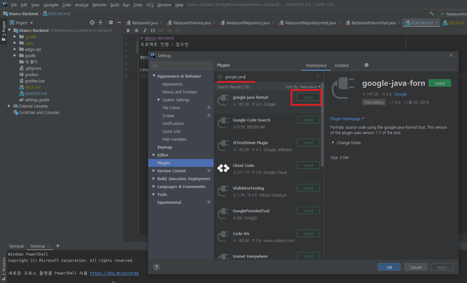Click google-java-format plugin list icon
The image size is (467, 283).
click(223, 100)
